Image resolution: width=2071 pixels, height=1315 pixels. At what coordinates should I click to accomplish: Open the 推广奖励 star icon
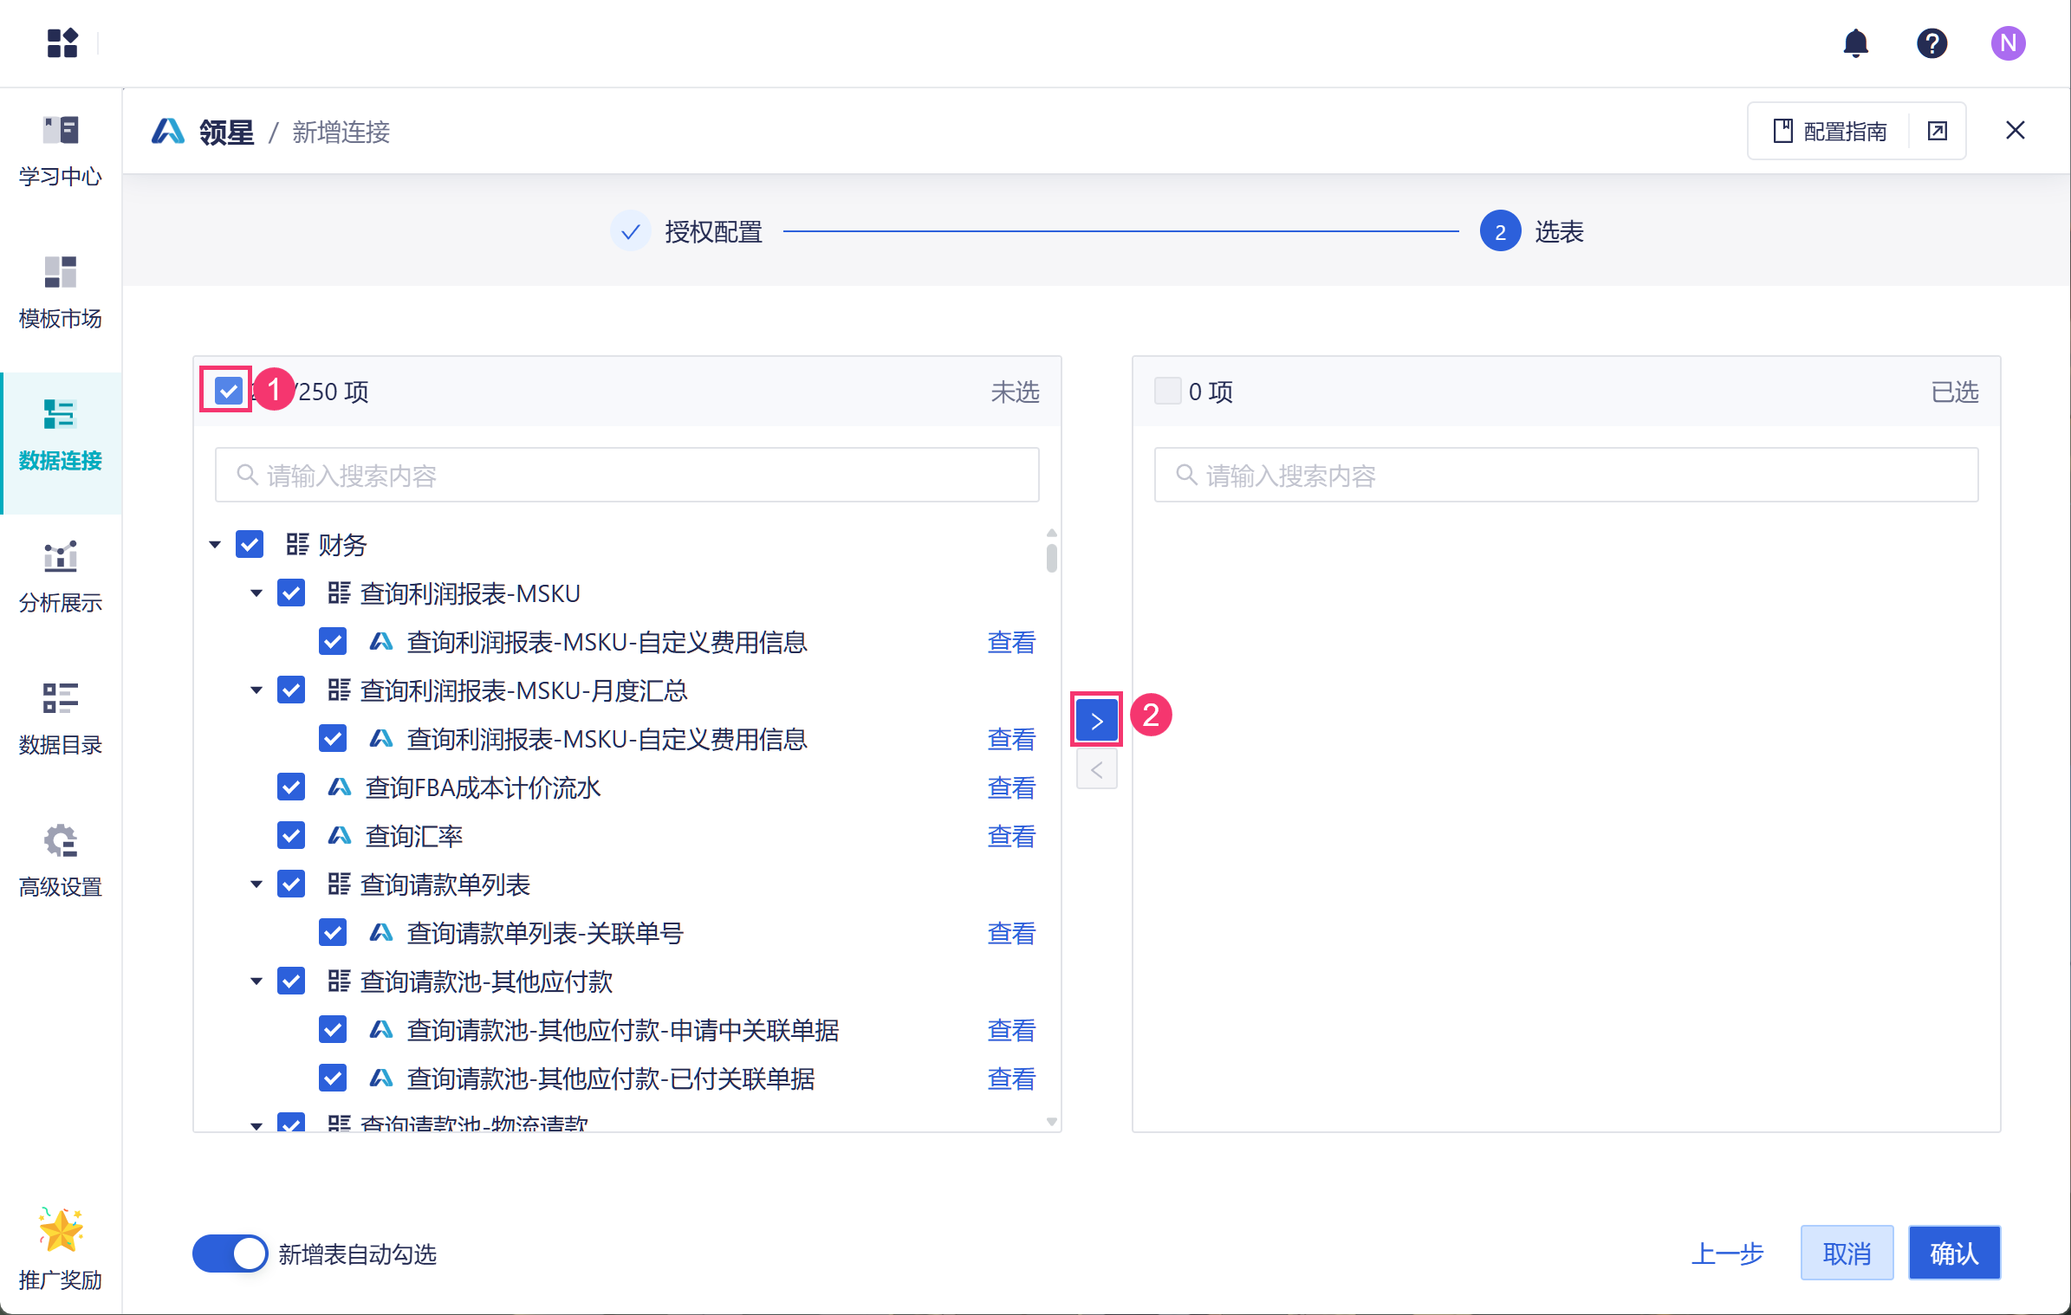[61, 1230]
